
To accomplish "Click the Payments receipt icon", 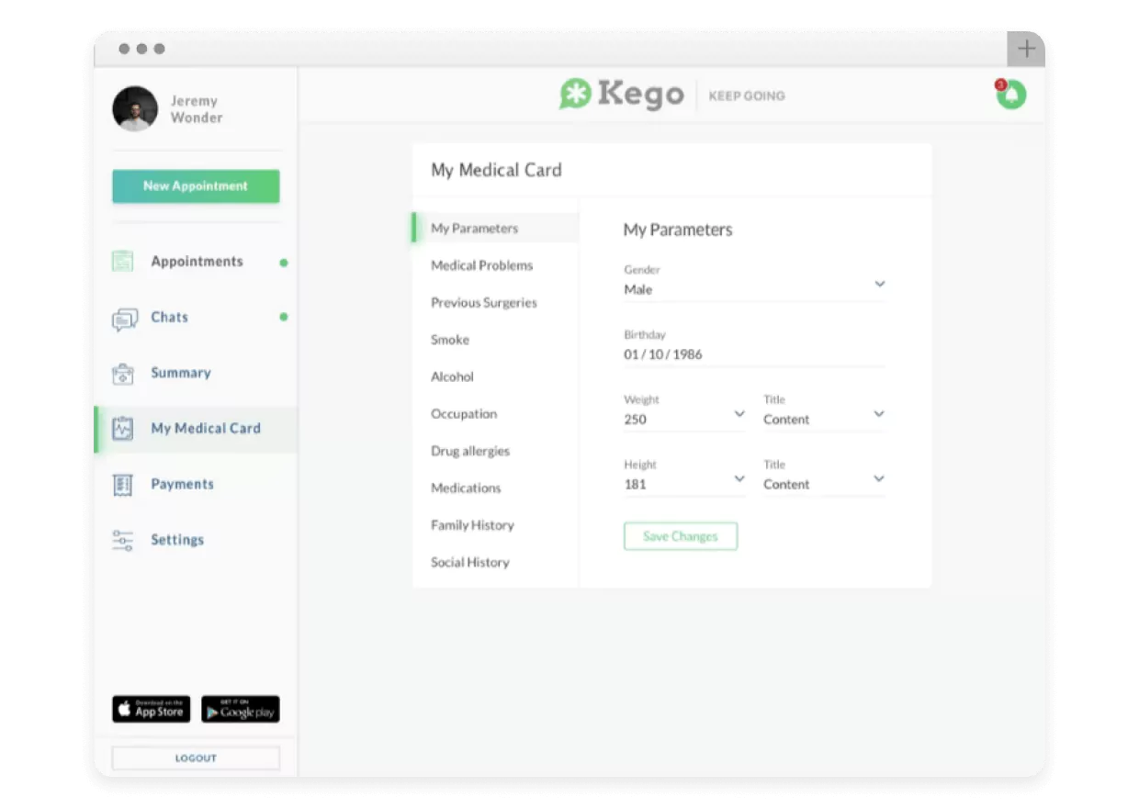I will point(122,485).
